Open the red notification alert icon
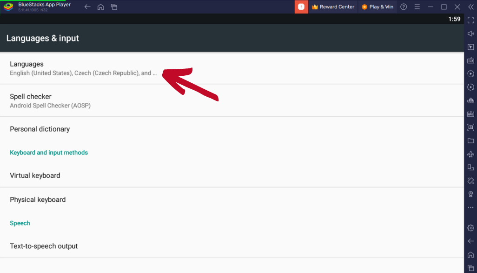Screen dimensions: 477x273 [301, 7]
